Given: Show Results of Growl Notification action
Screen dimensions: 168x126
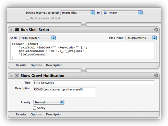Looking at the screenshot, I should click(21, 114).
